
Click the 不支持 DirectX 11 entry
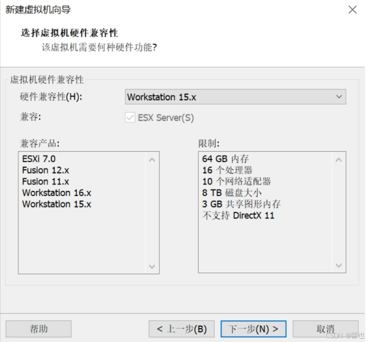tap(238, 215)
